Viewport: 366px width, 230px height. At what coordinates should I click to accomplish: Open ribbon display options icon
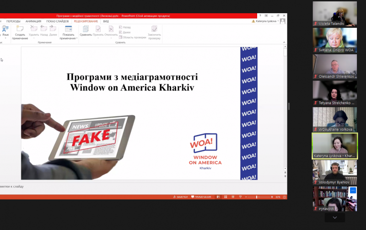pyautogui.click(x=266, y=16)
